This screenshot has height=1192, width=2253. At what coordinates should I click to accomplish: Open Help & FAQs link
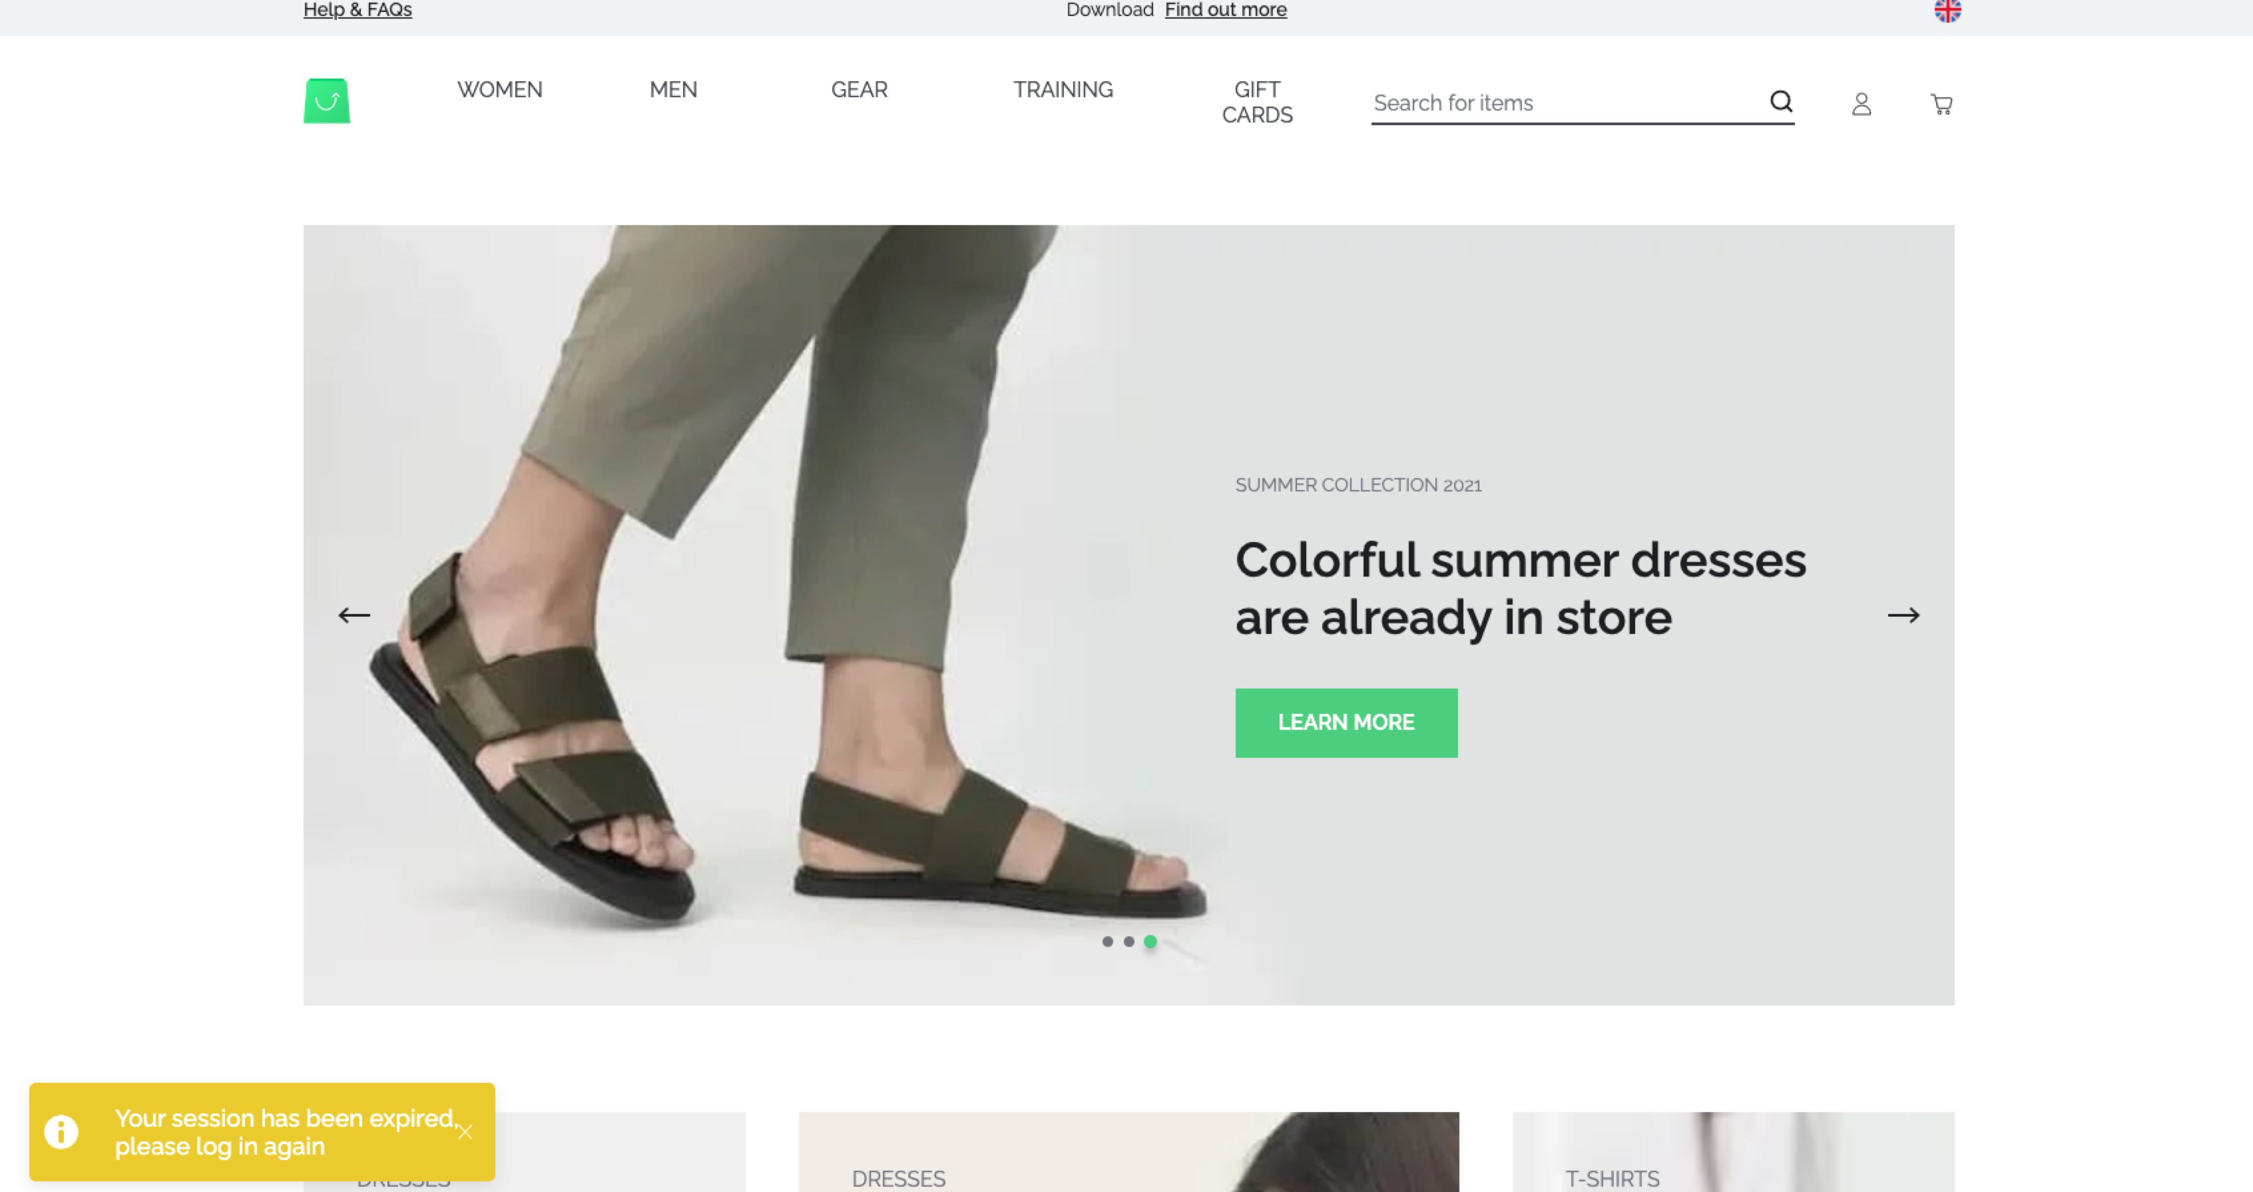[358, 11]
